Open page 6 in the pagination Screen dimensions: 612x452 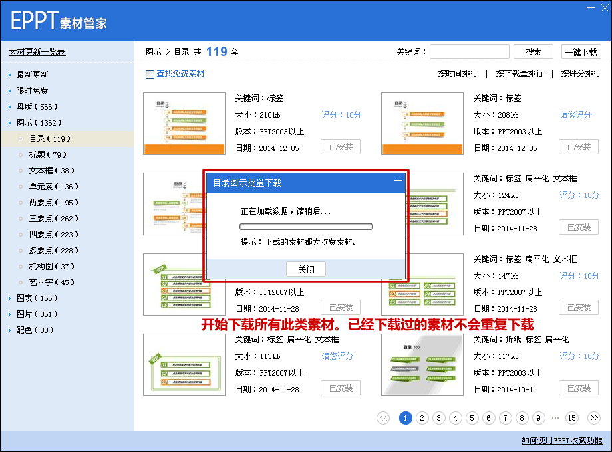(489, 418)
